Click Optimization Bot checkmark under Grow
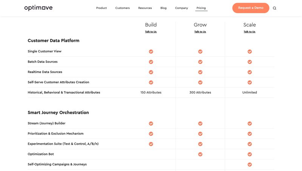Image resolution: width=302 pixels, height=171 pixels. pyautogui.click(x=200, y=154)
